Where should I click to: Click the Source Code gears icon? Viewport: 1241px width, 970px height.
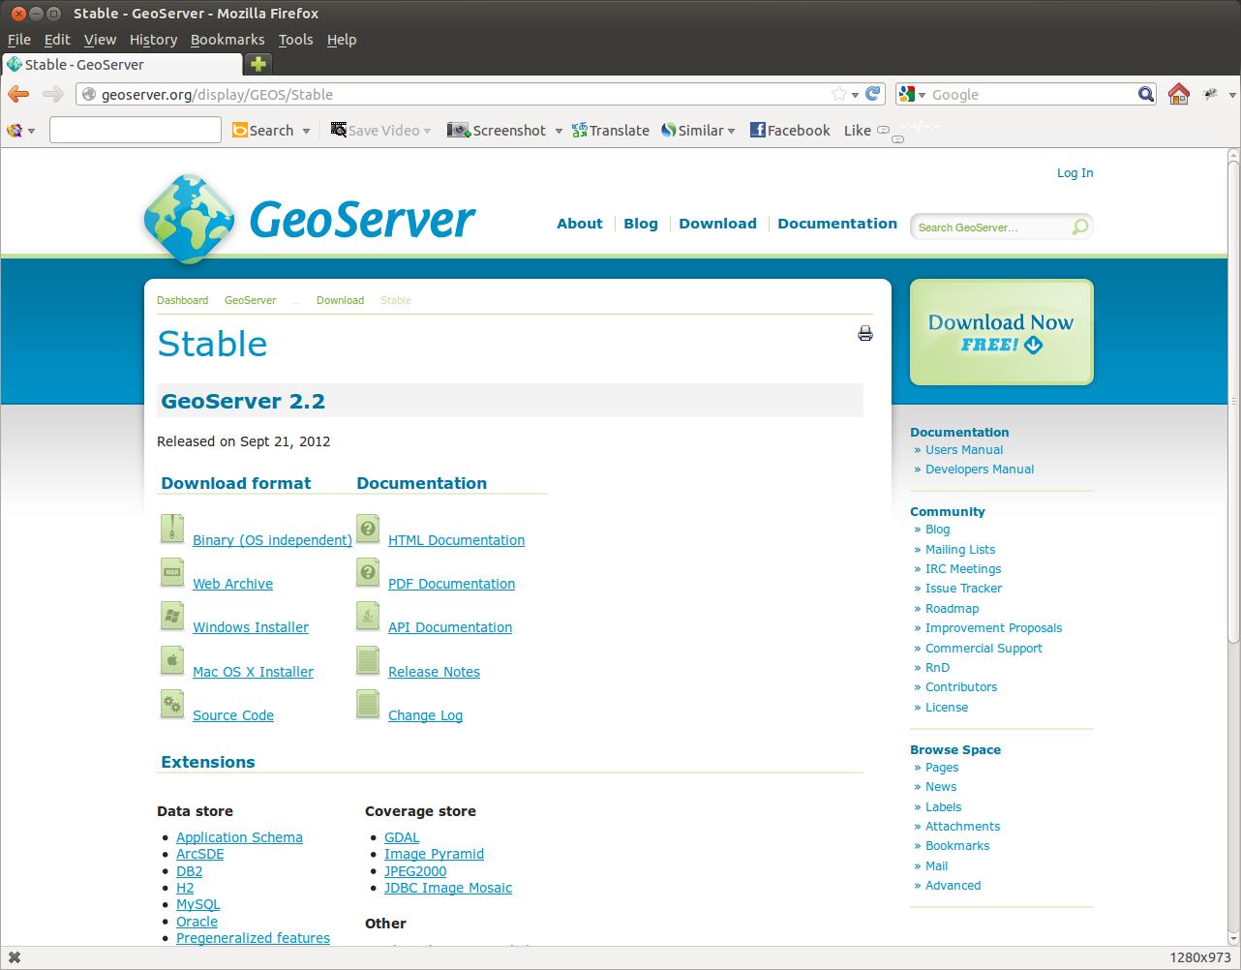click(x=172, y=705)
